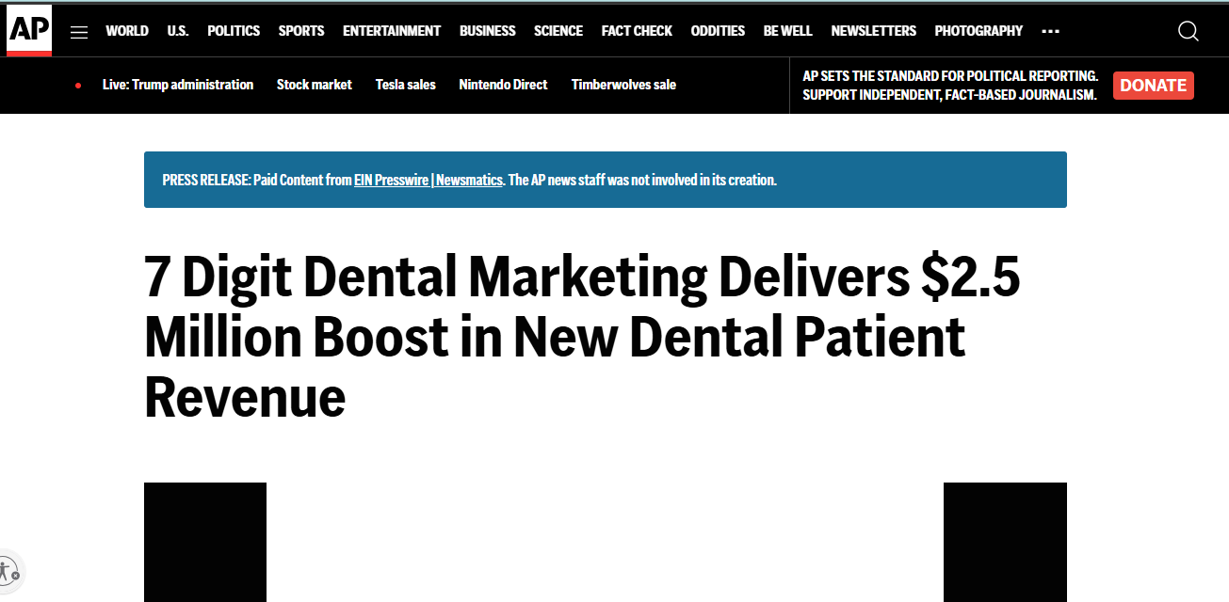Open the Politics section
The width and height of the screenshot is (1229, 602).
(x=234, y=31)
